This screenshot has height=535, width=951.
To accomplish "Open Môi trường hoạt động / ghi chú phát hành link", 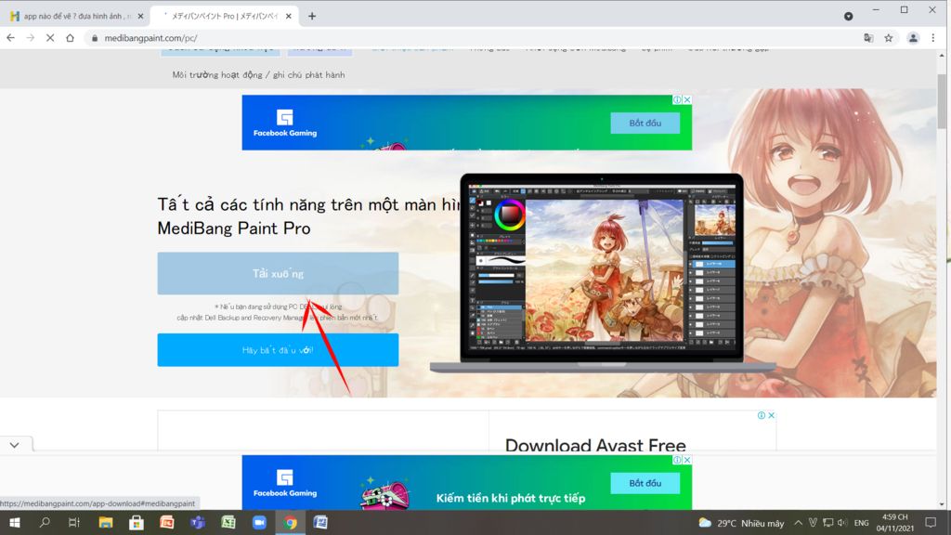I will 258,74.
